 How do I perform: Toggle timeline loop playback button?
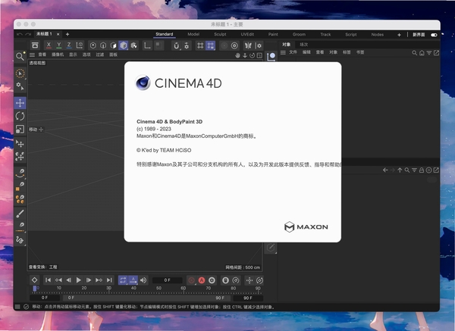tap(123, 280)
